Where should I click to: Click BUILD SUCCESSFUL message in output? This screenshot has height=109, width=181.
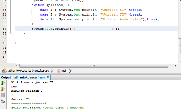pyautogui.click(x=48, y=108)
